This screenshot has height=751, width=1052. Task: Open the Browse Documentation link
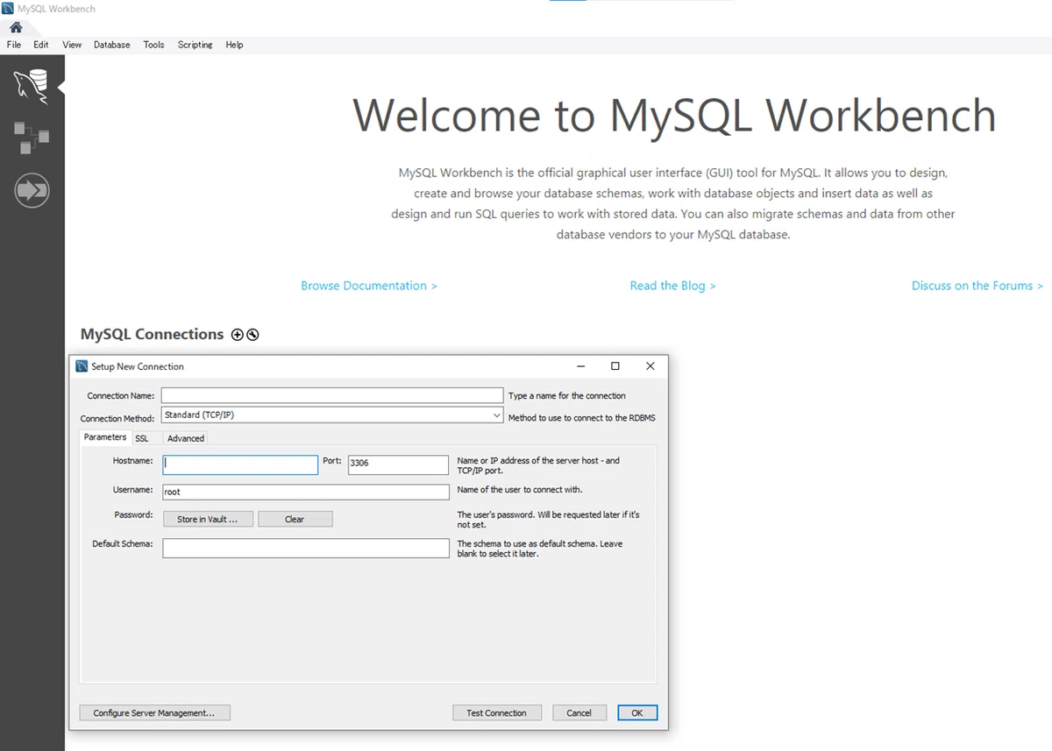pyautogui.click(x=369, y=286)
